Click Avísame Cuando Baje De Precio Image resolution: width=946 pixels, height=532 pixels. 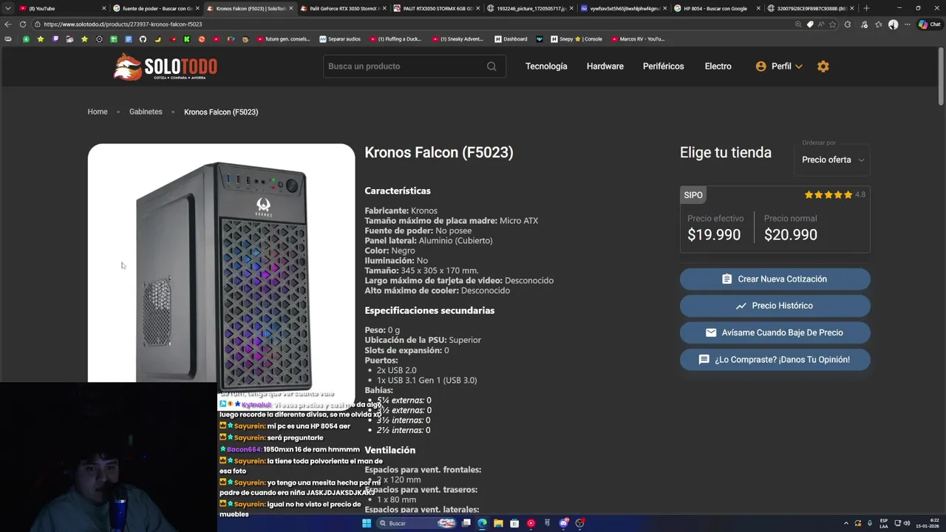(775, 332)
